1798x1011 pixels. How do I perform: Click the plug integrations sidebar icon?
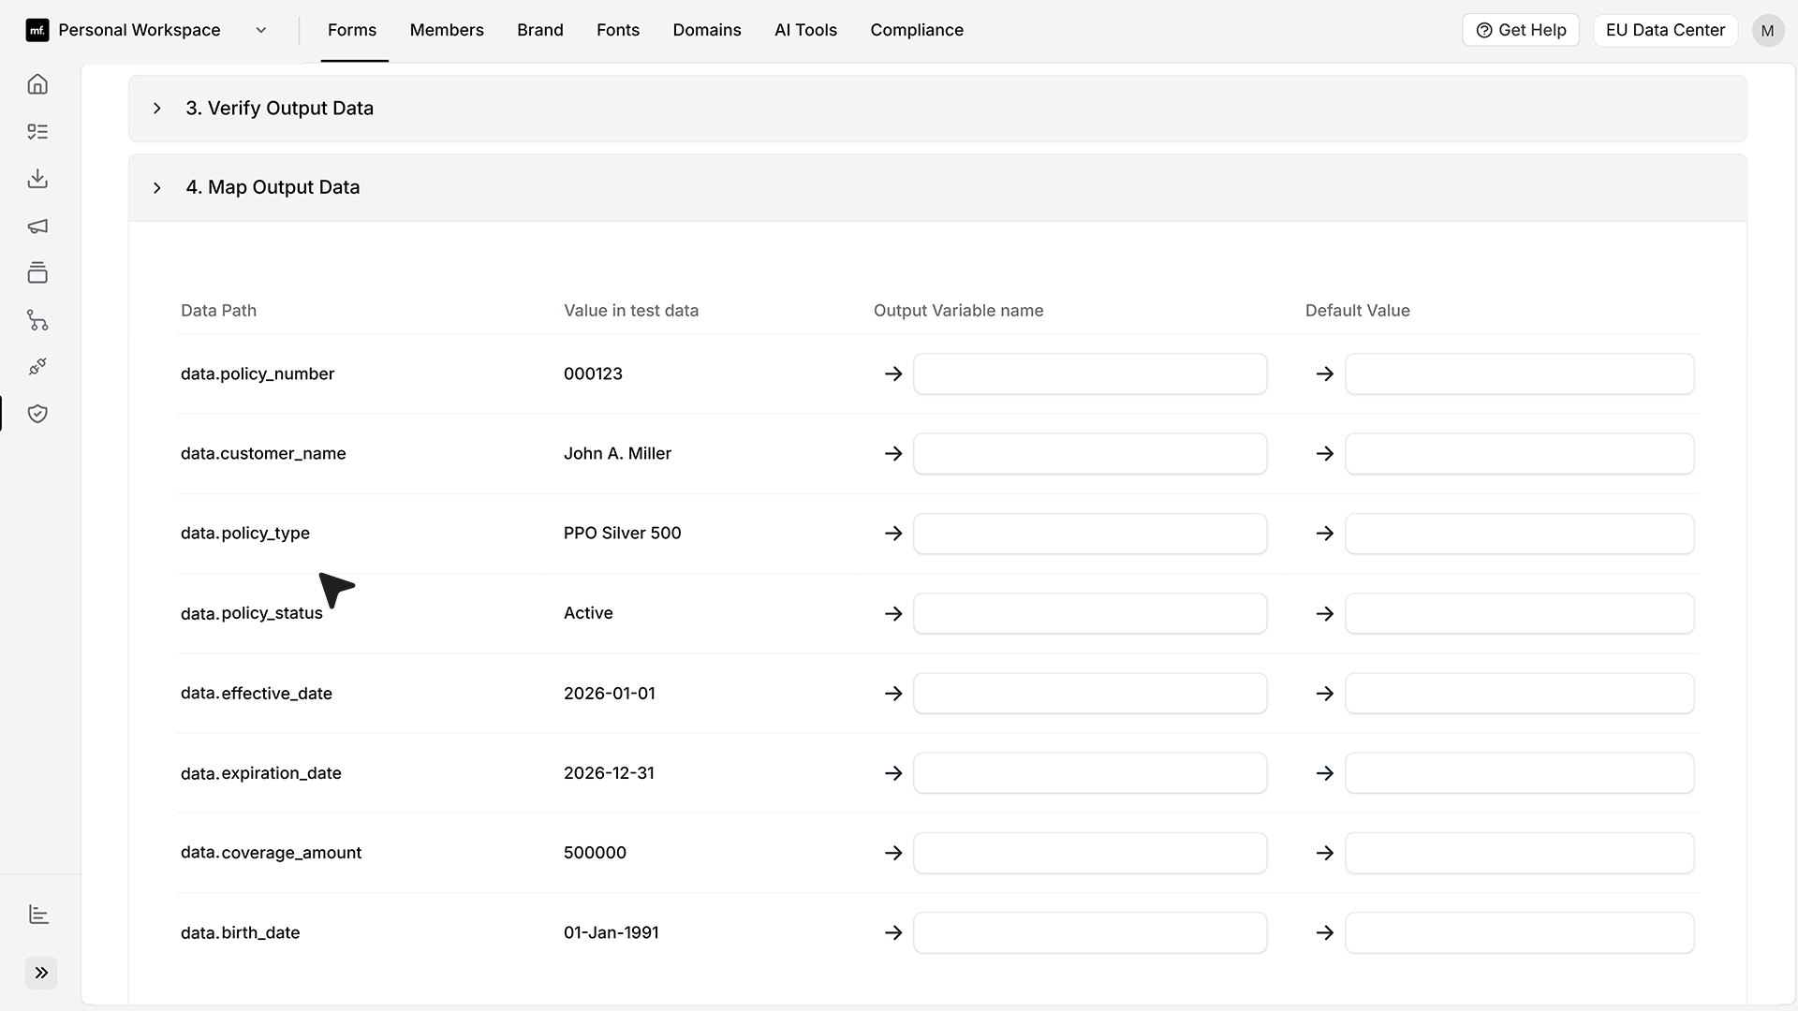37,367
